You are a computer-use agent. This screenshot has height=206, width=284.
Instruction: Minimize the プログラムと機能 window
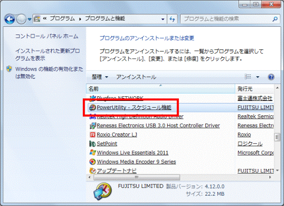point(245,4)
